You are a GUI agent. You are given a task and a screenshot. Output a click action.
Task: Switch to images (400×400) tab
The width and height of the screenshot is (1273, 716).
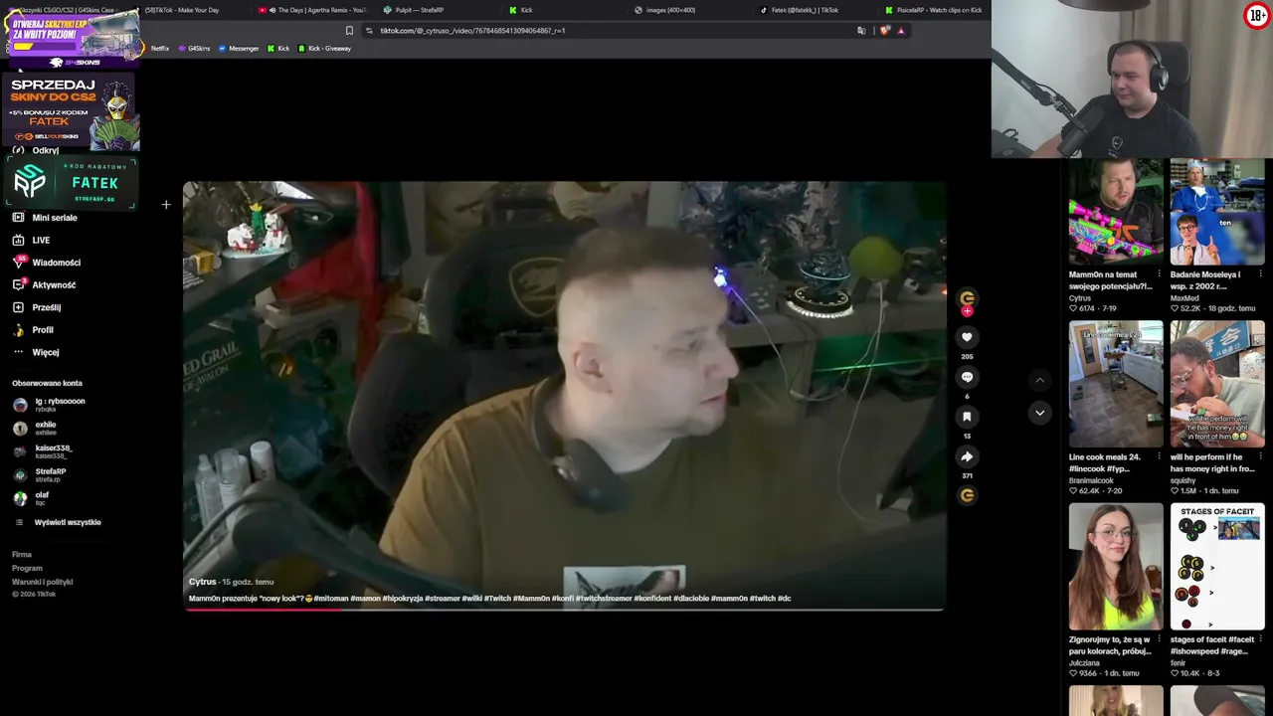(x=665, y=10)
